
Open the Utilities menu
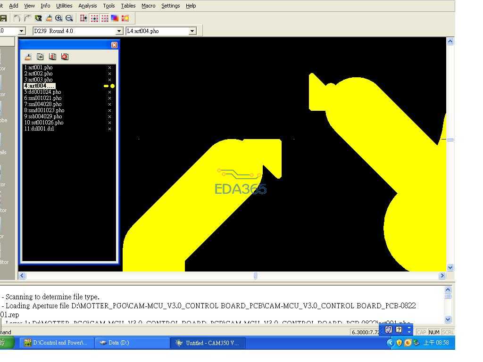tap(64, 6)
